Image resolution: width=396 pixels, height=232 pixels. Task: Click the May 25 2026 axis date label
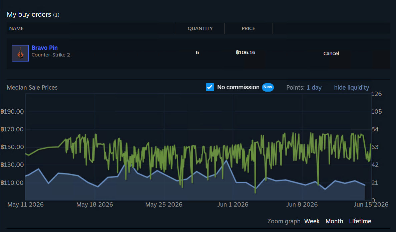(164, 205)
